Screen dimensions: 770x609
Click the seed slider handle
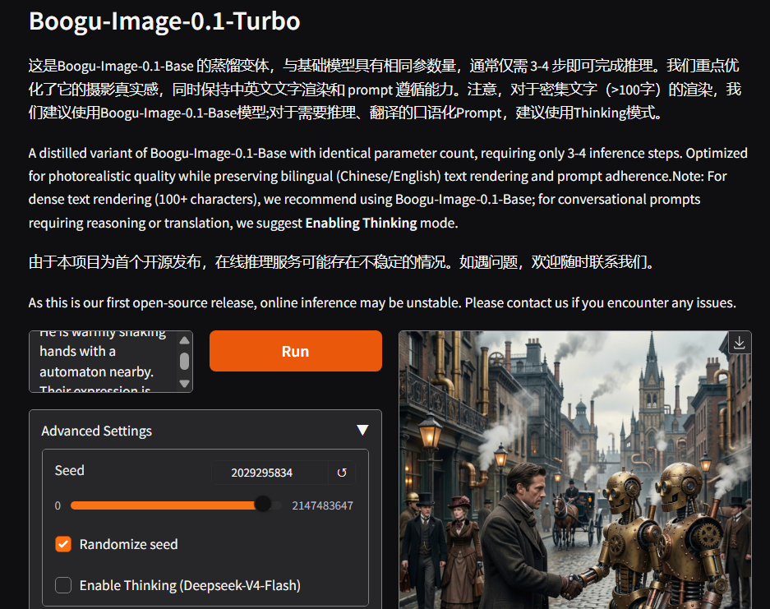point(263,505)
